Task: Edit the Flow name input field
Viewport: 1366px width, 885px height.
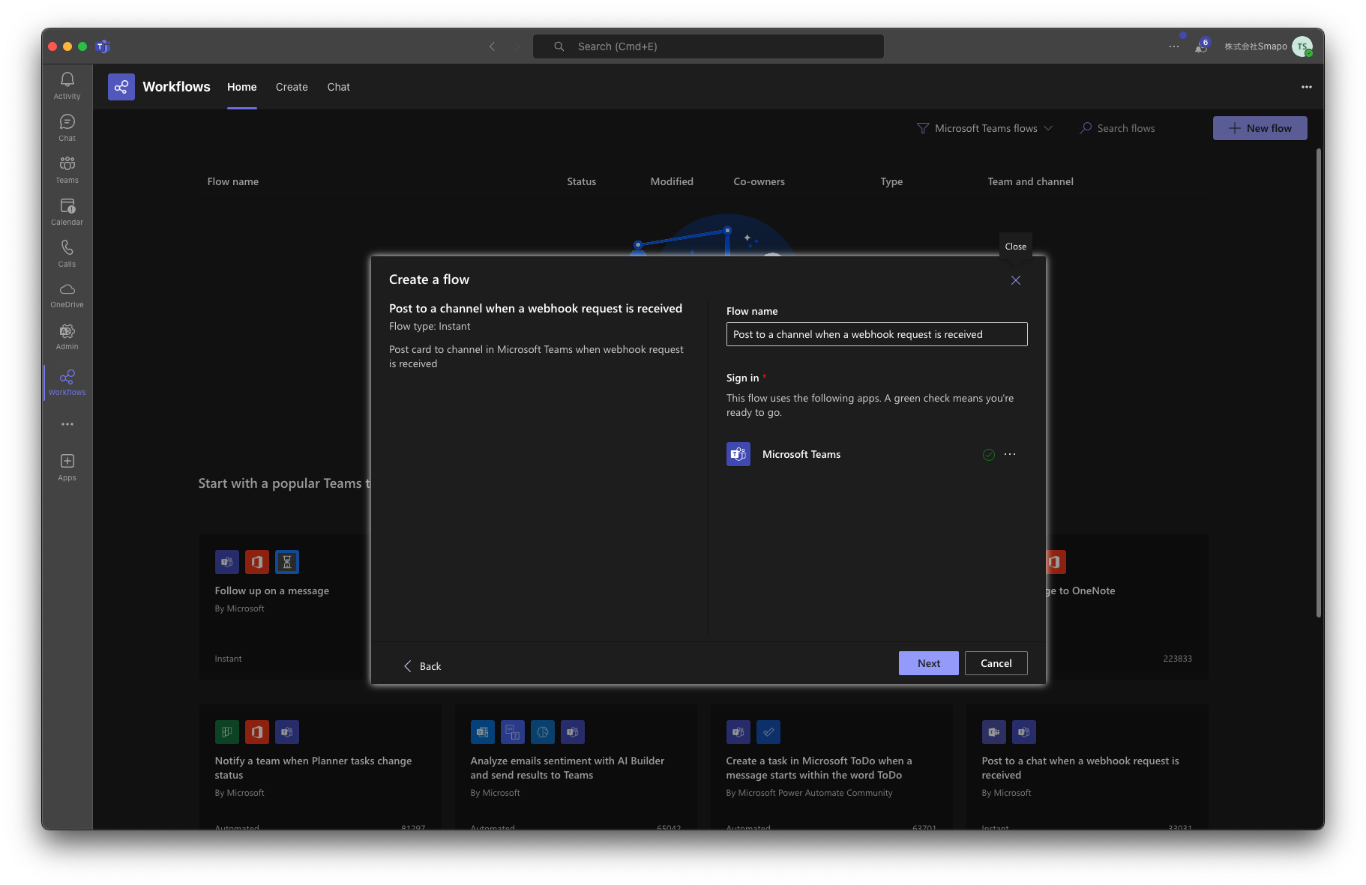Action: tap(876, 334)
